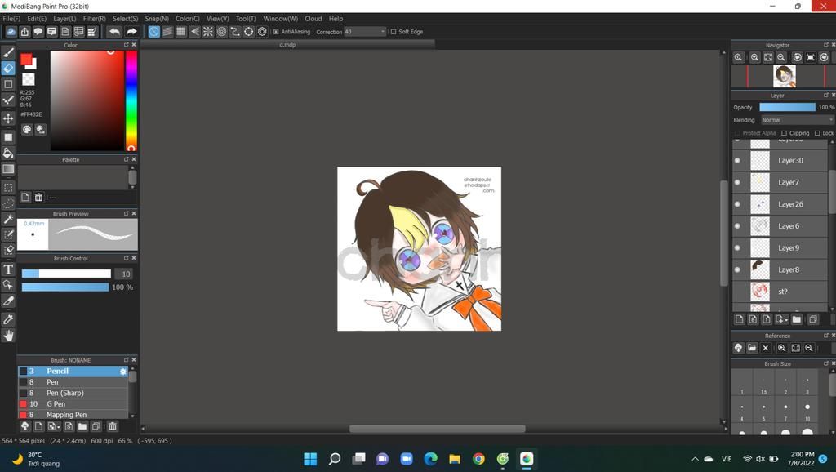Screen dimensions: 836x472
Task: Click Navigator zoom in icon
Action: 754,57
